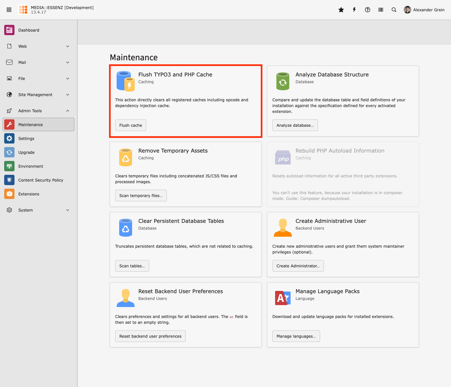451x387 pixels.
Task: Click the Extensions module icon in the sidebar
Action: [9, 194]
